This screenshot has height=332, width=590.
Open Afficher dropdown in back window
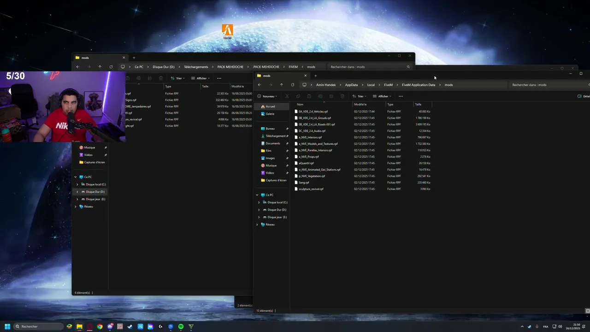click(201, 78)
